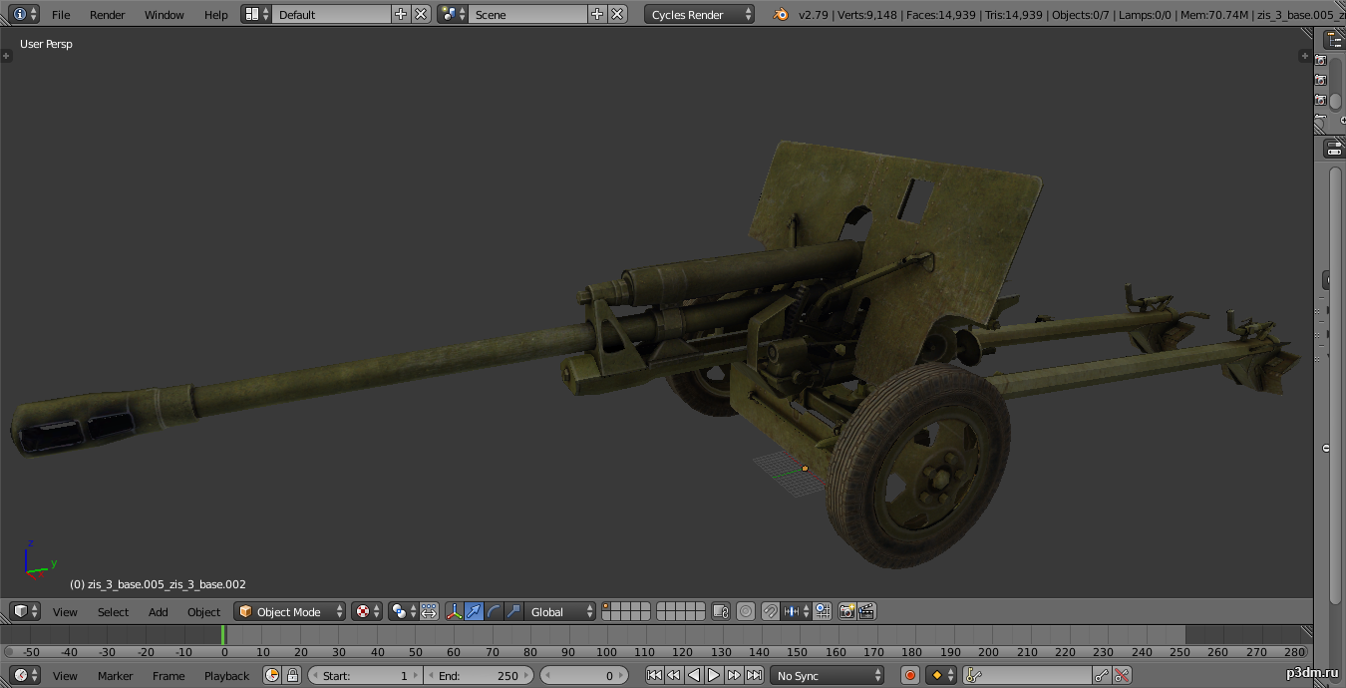Open the keyframe type selector

(x=941, y=675)
